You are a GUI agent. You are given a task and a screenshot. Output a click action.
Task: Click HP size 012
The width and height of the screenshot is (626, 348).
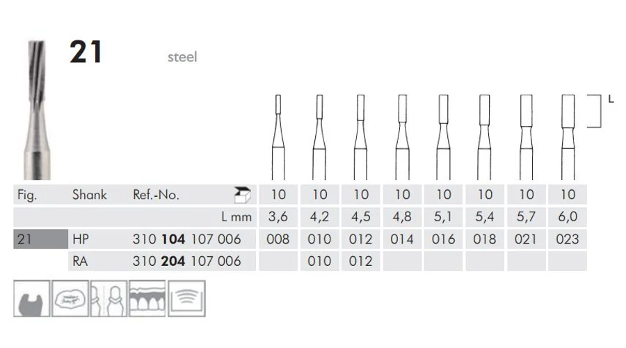click(x=360, y=239)
